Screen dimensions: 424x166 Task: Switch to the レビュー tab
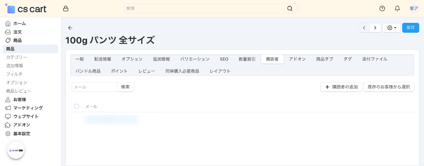point(147,71)
